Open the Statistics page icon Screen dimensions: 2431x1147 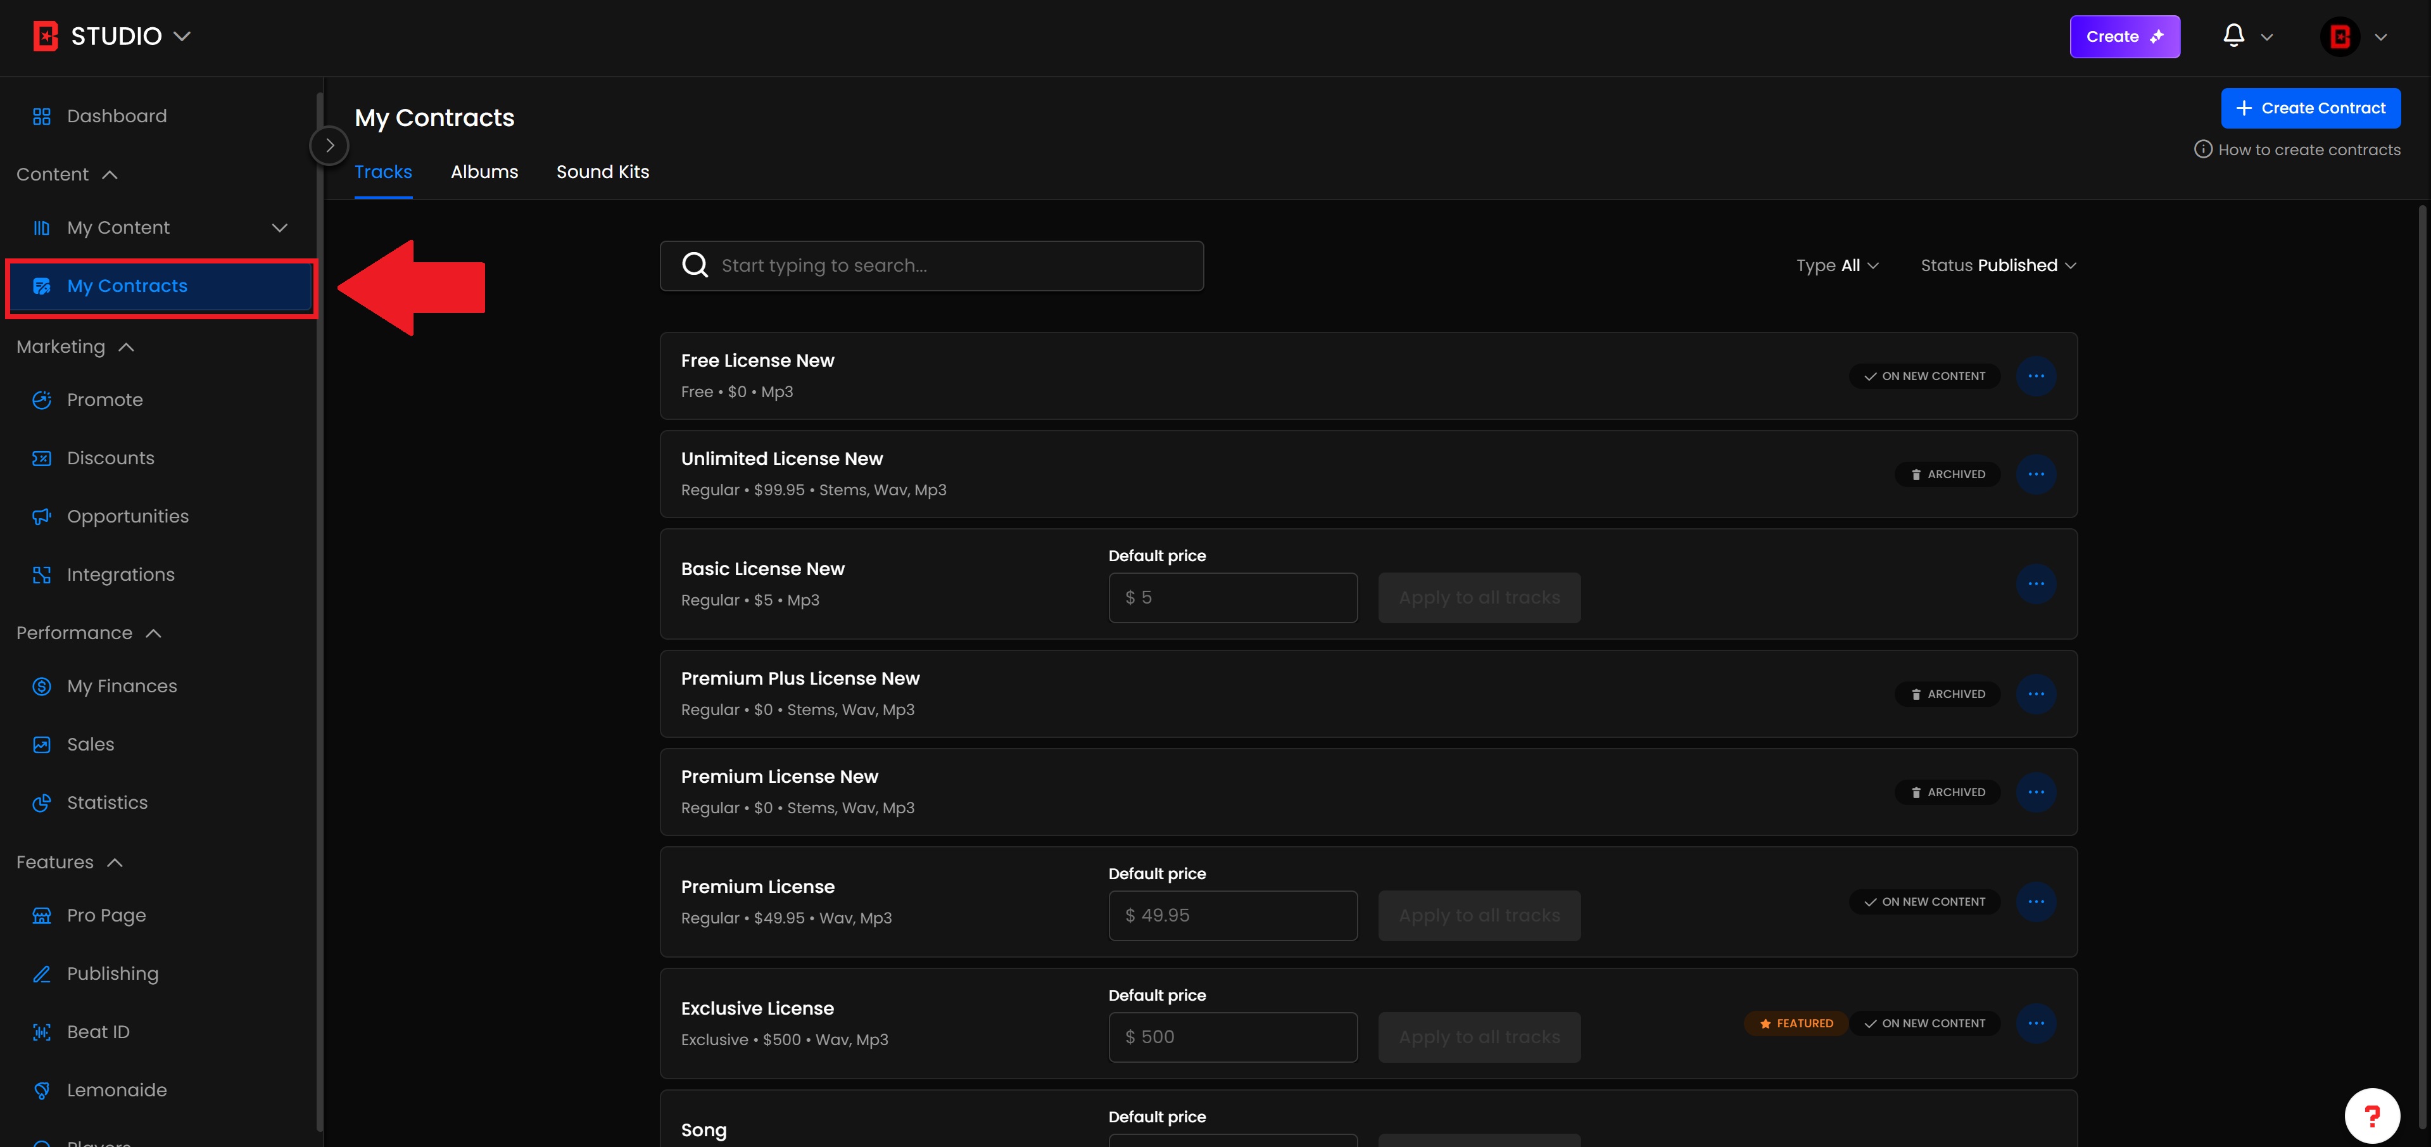tap(42, 802)
